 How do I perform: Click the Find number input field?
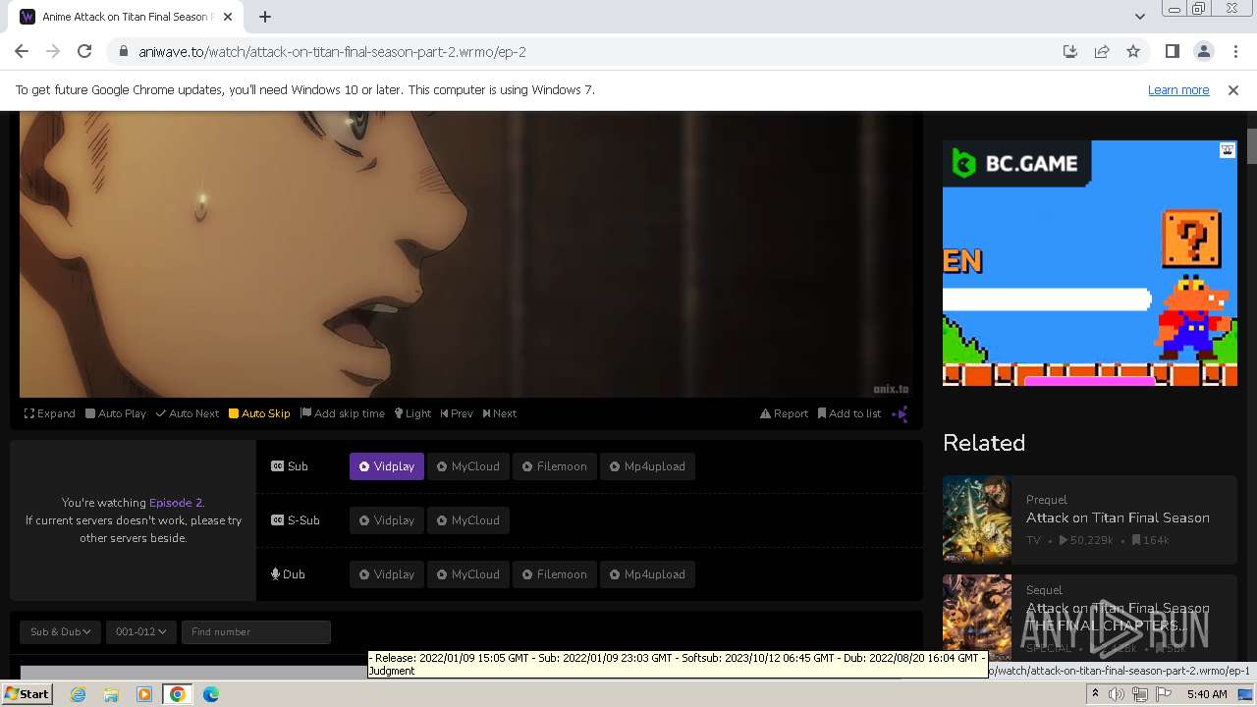tap(255, 631)
